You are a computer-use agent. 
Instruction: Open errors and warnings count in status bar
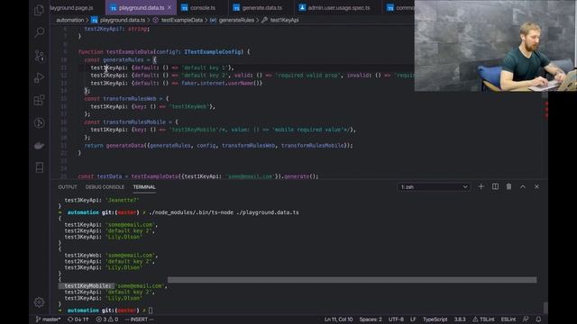pyautogui.click(x=107, y=319)
